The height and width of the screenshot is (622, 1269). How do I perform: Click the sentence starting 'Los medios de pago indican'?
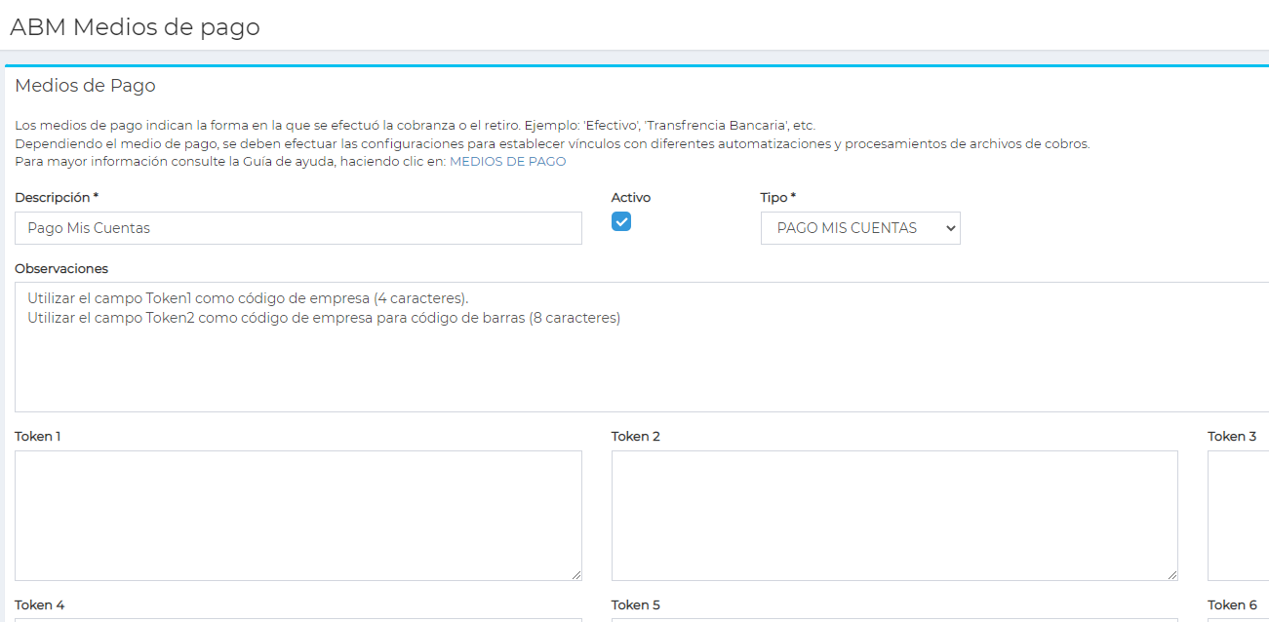tap(415, 126)
